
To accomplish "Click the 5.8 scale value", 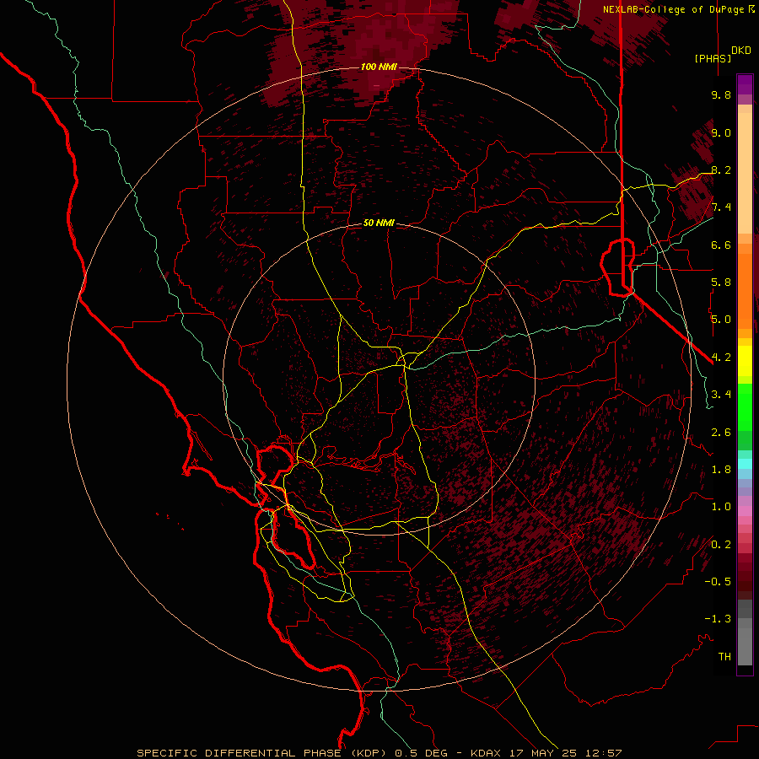I will tap(721, 283).
